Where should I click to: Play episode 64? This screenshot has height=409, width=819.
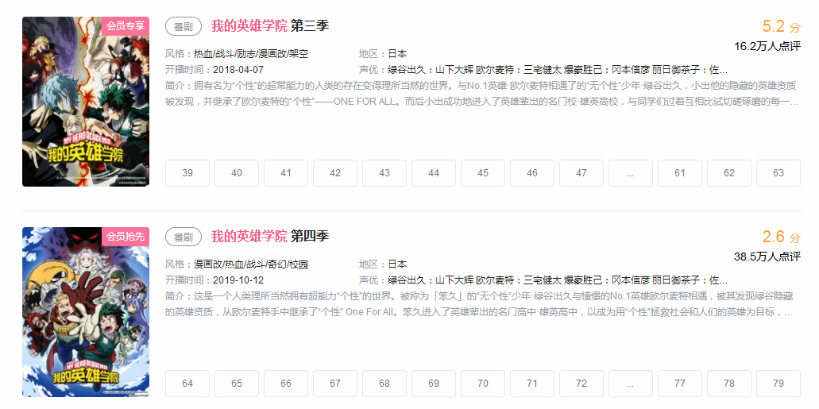tap(187, 384)
